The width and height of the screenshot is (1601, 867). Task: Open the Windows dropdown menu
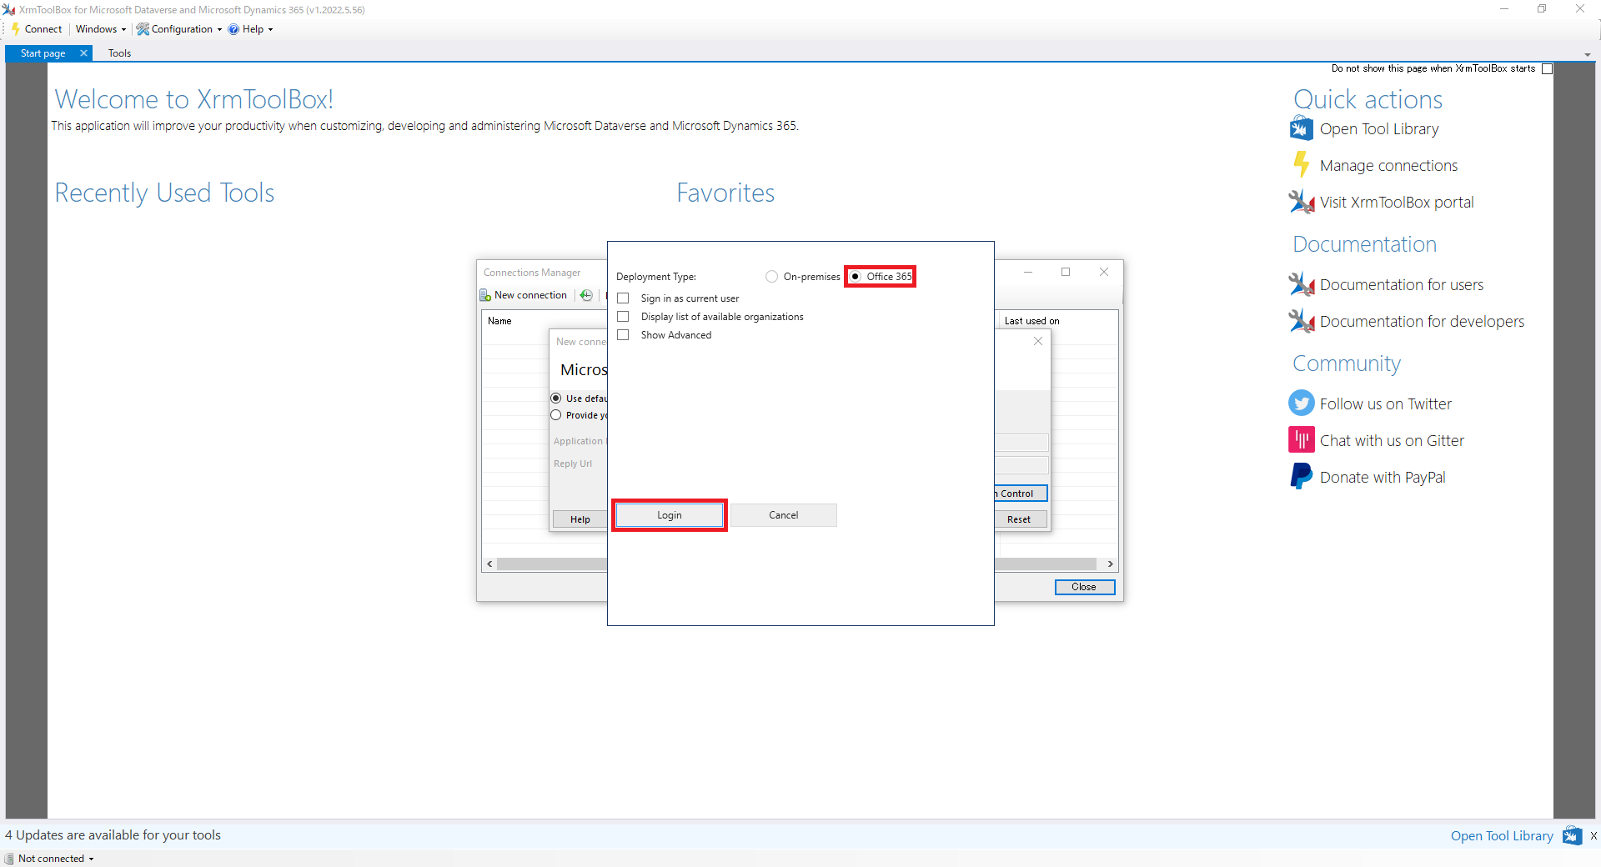101,29
